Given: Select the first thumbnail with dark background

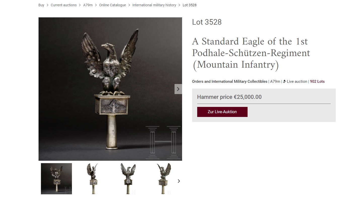Looking at the screenshot, I should tap(56, 179).
